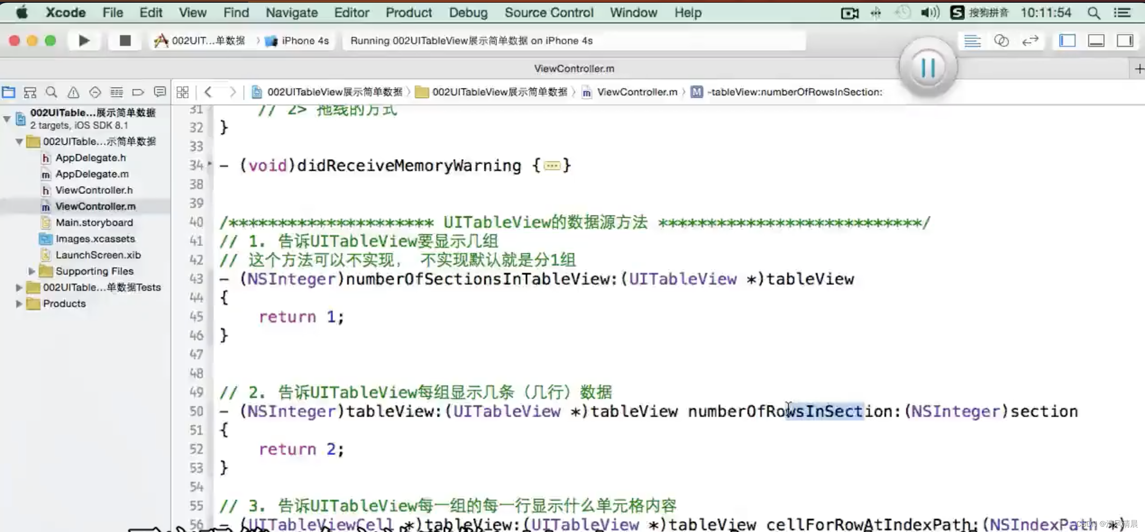Open the Source Control menu
The height and width of the screenshot is (532, 1145).
549,13
